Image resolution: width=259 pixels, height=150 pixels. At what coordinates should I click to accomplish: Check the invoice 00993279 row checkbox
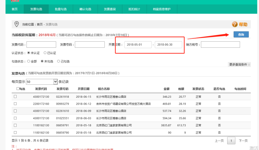15,104
